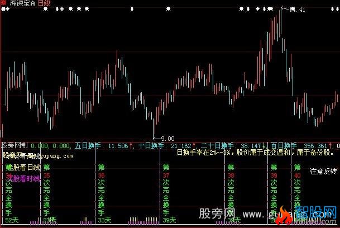The width and height of the screenshot is (340, 228).
Task: Select the 二十日换手 38.147 indicator value
Action: coord(233,146)
